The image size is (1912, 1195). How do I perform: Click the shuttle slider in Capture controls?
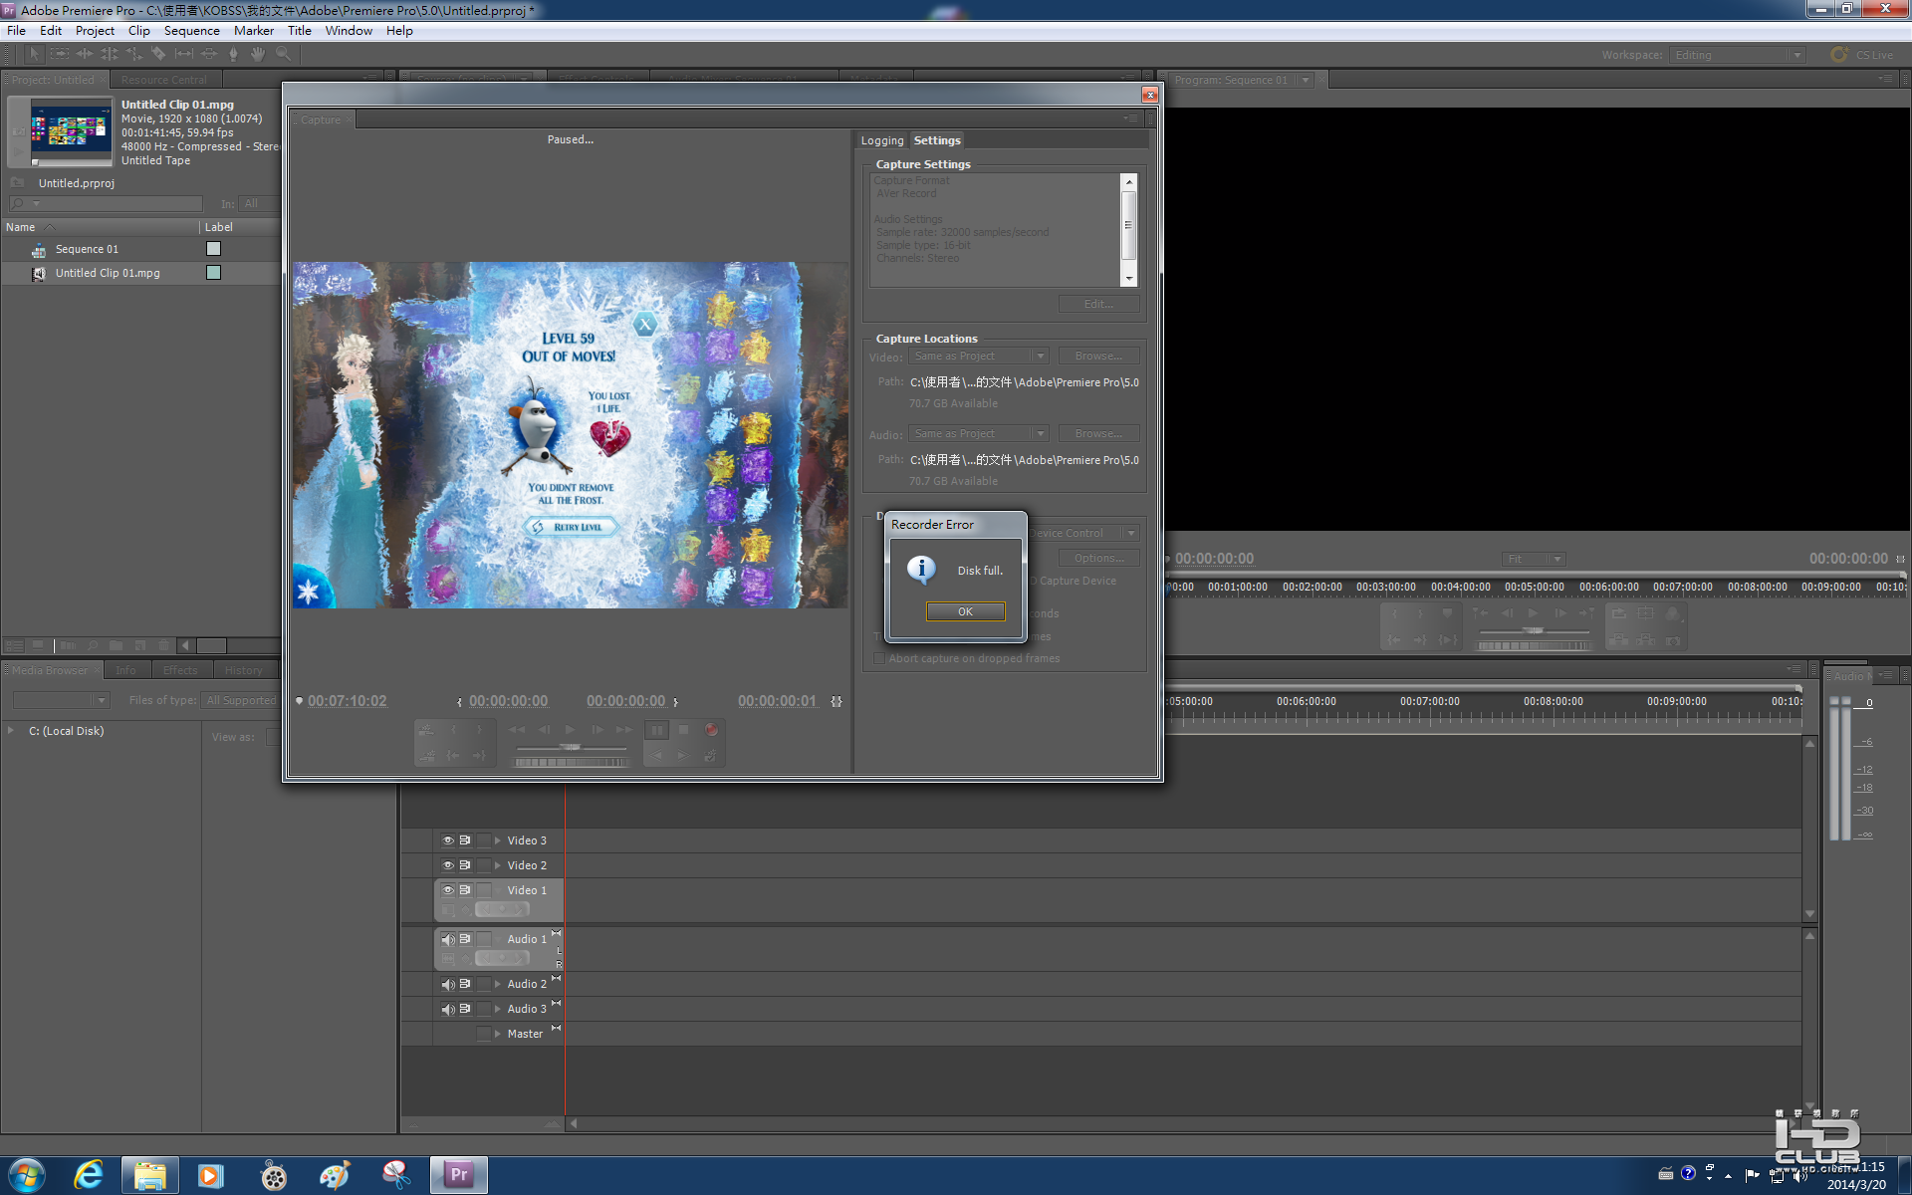[x=571, y=747]
